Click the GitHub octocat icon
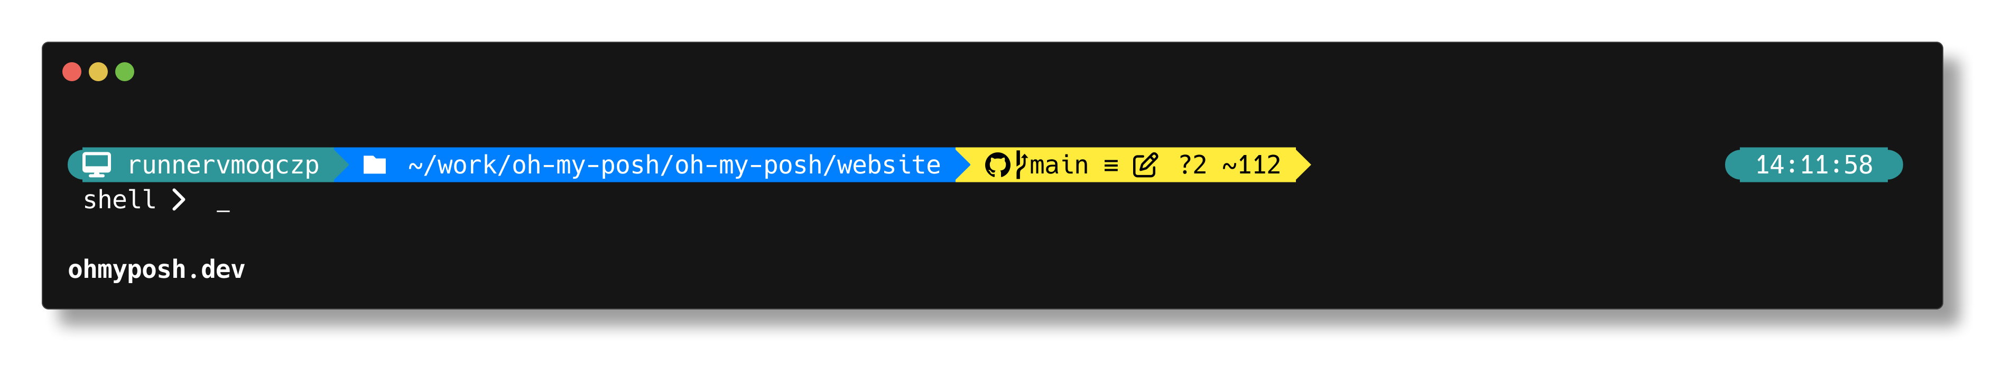Screen dimensions: 2002x368 tap(997, 165)
